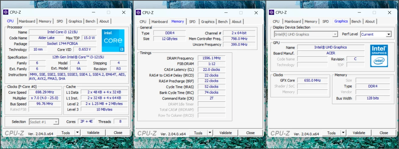
Task: Click the Intel Core i3 logo in the CPU window
Action: (113, 41)
